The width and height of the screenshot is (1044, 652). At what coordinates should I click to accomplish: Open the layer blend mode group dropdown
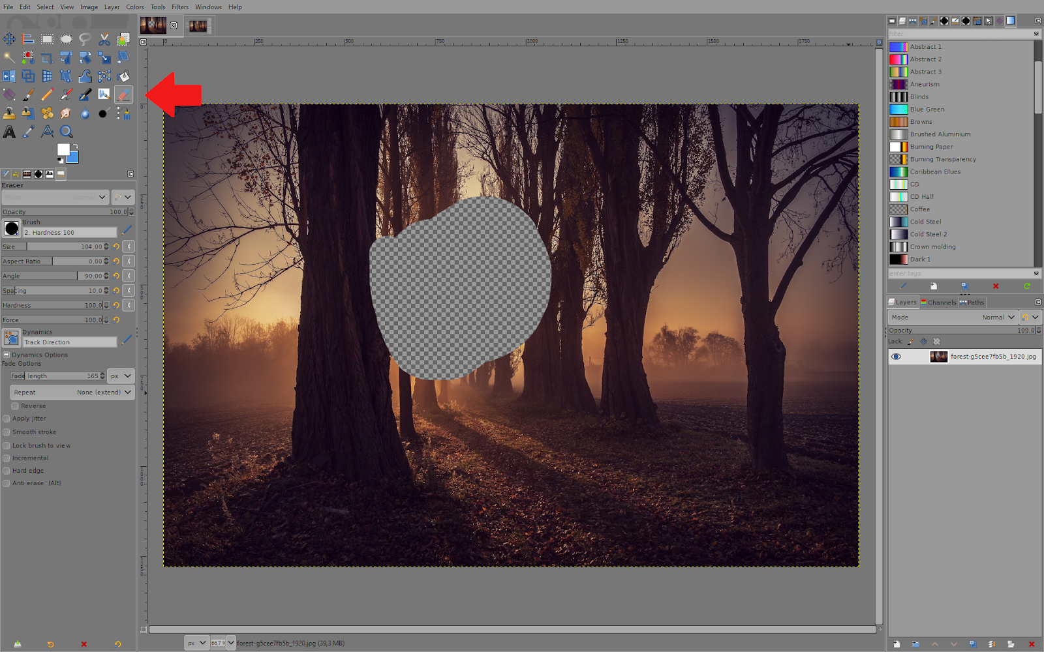coord(1030,318)
